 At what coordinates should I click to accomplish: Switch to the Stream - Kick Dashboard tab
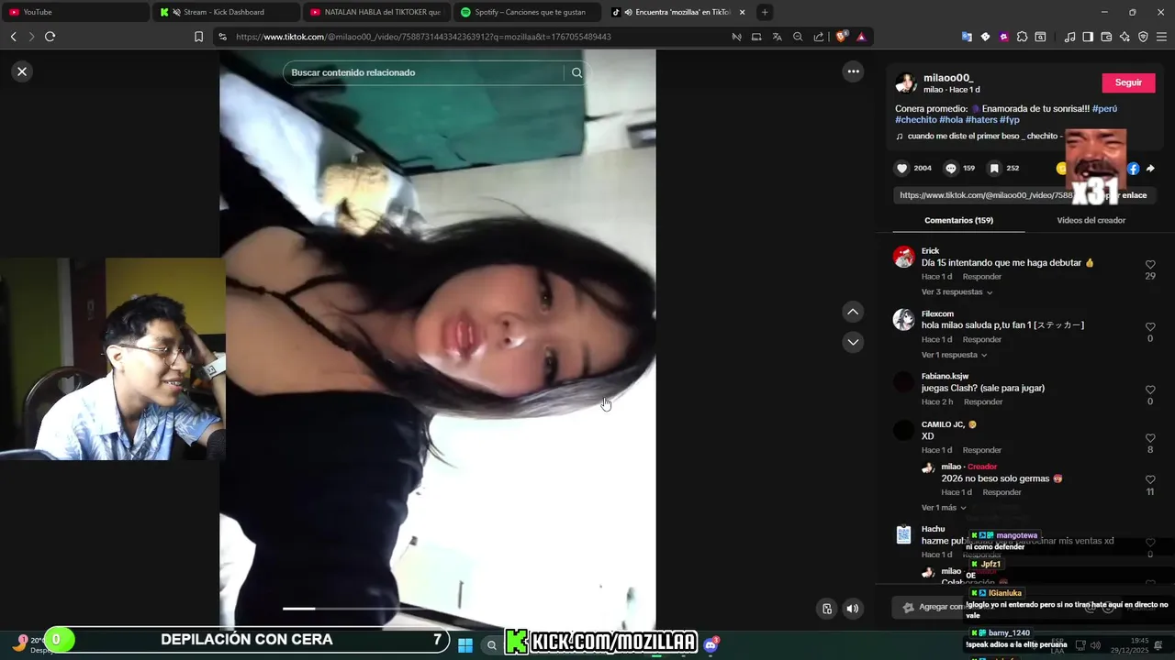[x=226, y=12]
